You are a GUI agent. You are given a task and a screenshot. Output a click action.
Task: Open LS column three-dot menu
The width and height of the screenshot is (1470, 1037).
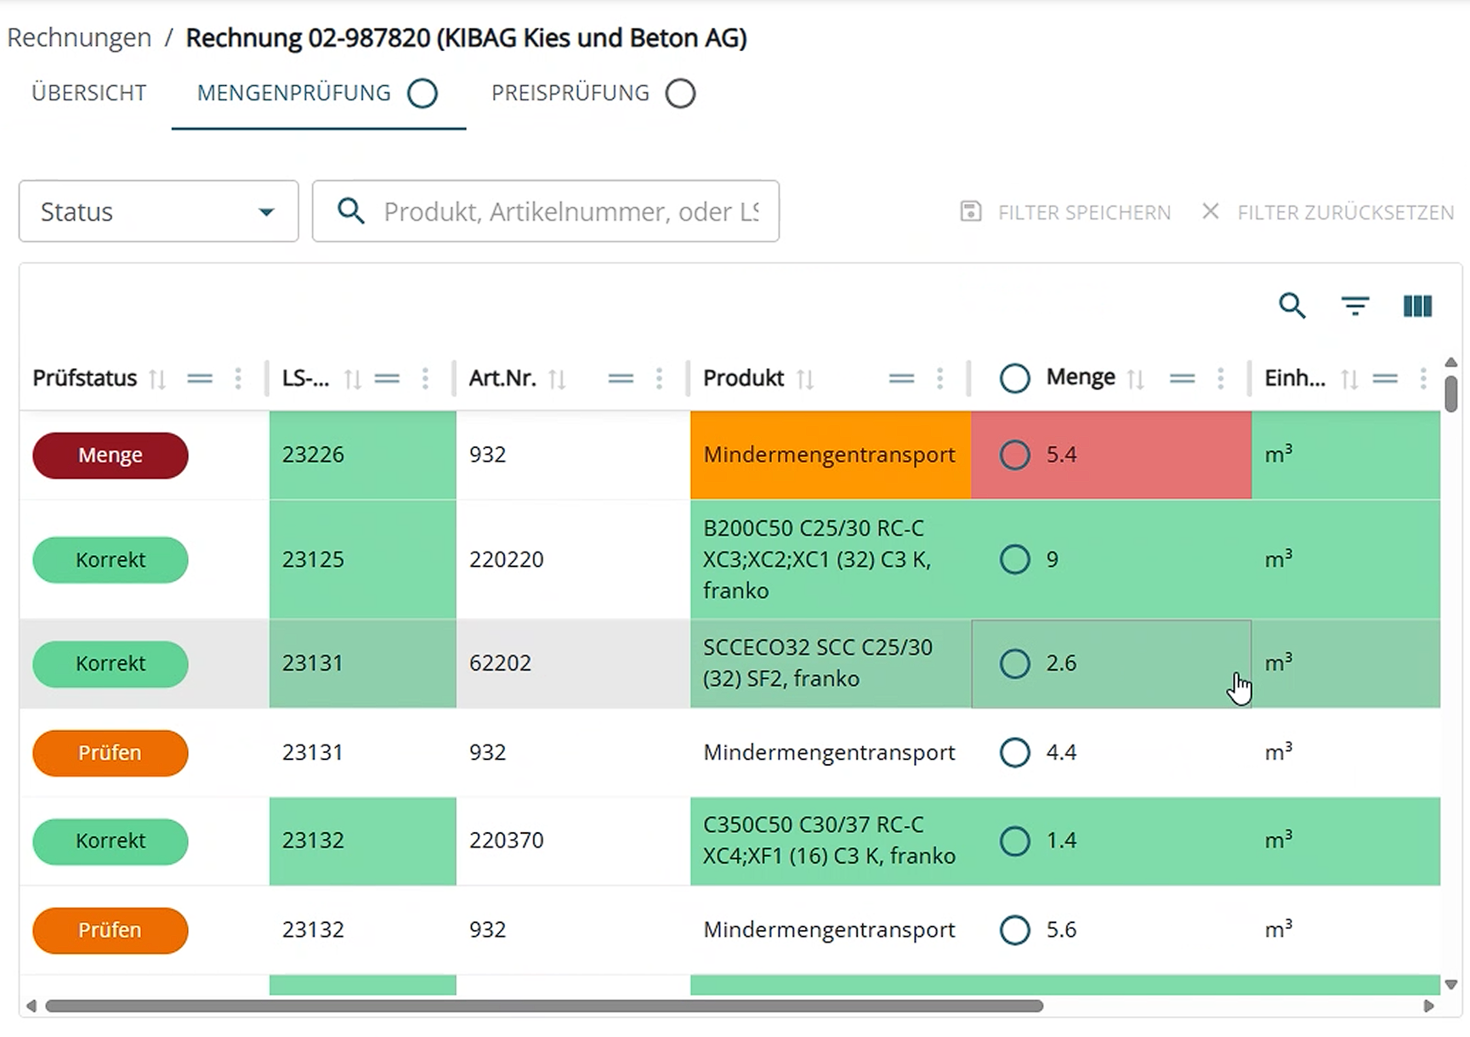coord(425,379)
